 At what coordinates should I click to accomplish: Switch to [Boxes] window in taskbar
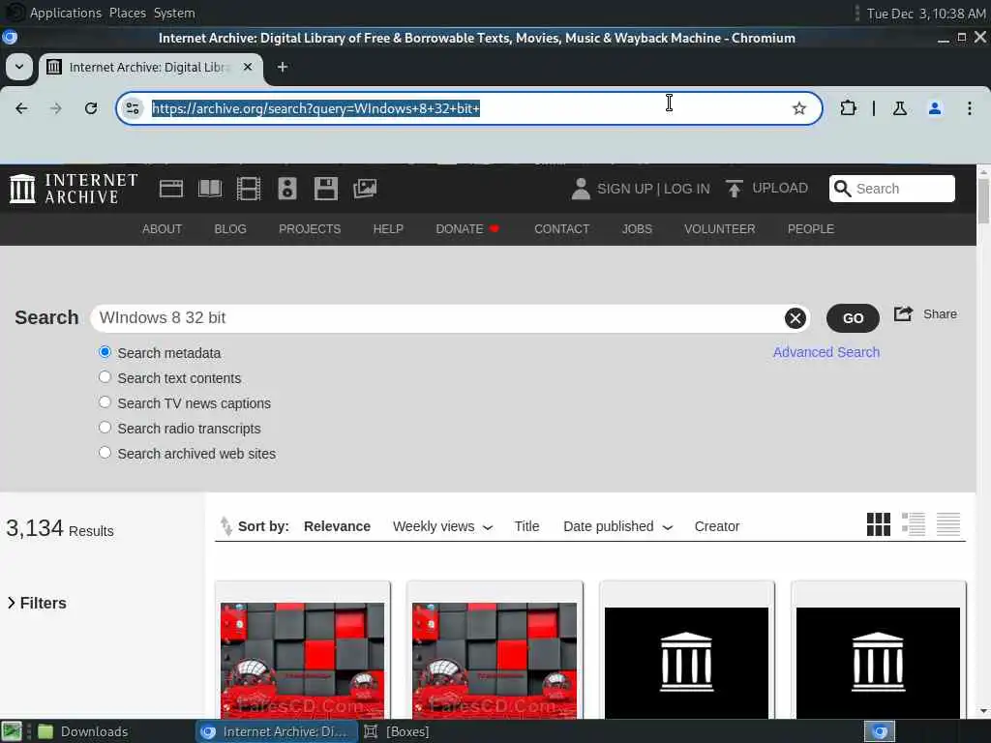[x=397, y=731]
